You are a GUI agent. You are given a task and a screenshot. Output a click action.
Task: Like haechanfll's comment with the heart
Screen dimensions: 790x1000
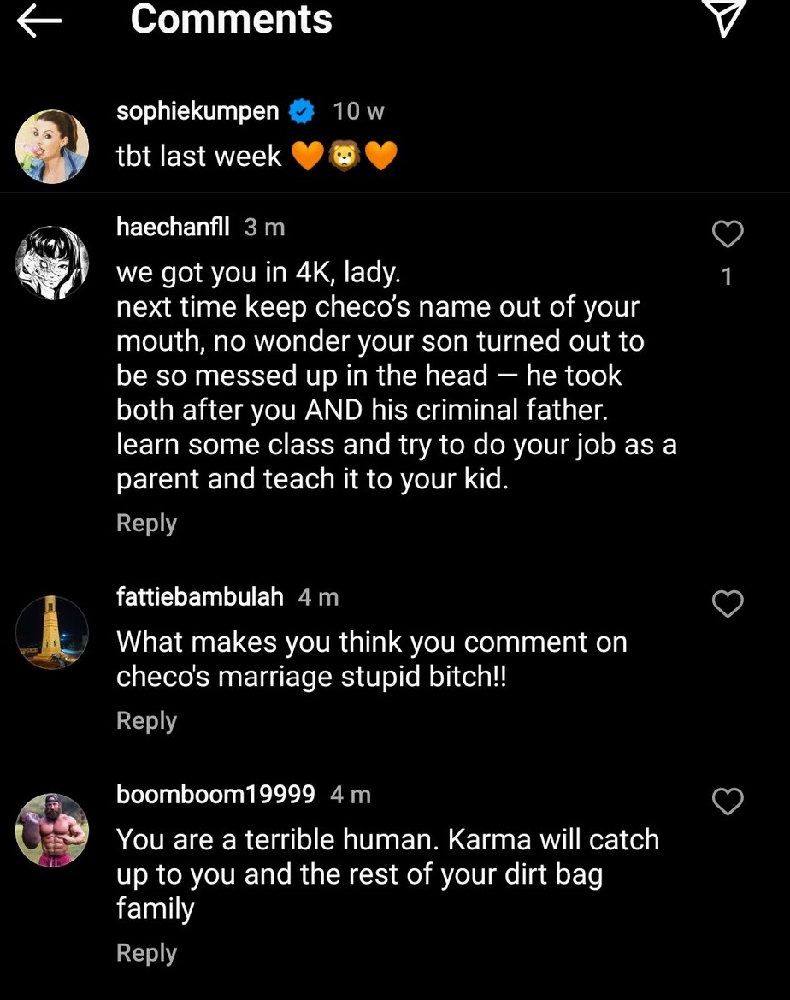click(728, 234)
